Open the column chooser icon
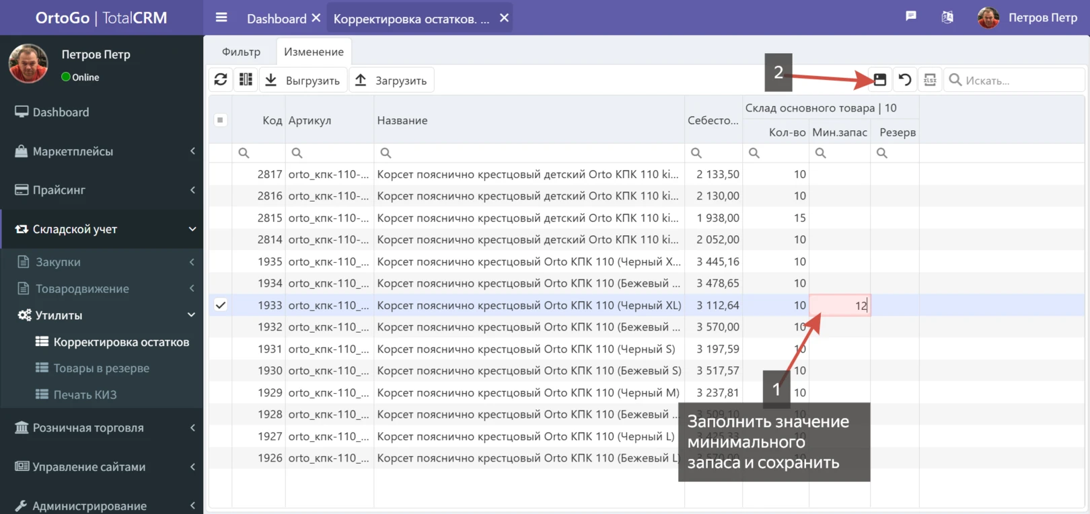1090x514 pixels. tap(246, 80)
